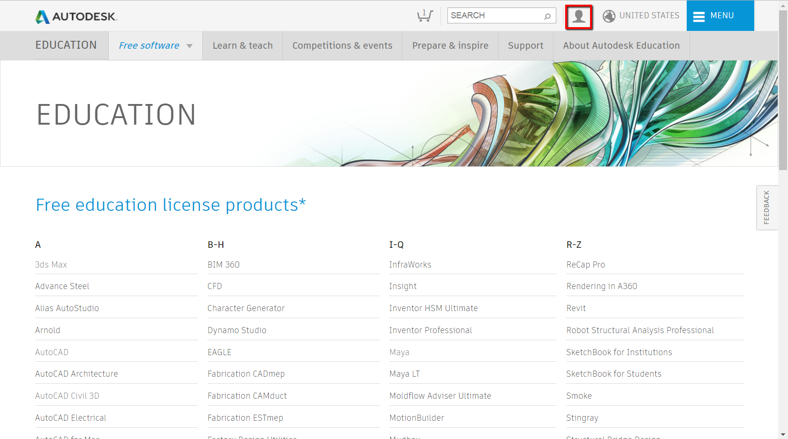The image size is (788, 439).
Task: Open the EAGLE product link
Action: pos(220,352)
